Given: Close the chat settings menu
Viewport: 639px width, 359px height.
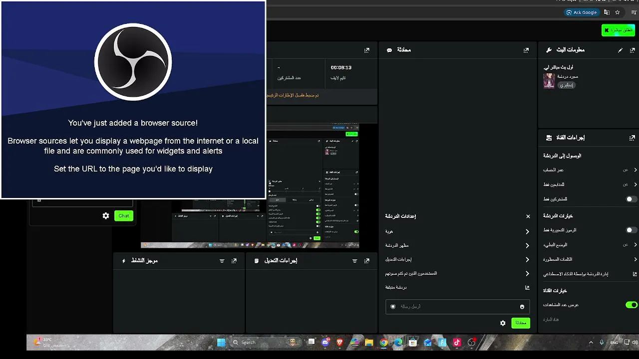Looking at the screenshot, I should (528, 216).
